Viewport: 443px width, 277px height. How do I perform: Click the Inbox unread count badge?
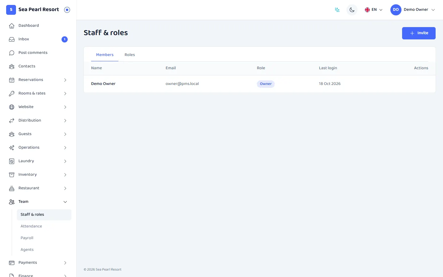point(65,39)
